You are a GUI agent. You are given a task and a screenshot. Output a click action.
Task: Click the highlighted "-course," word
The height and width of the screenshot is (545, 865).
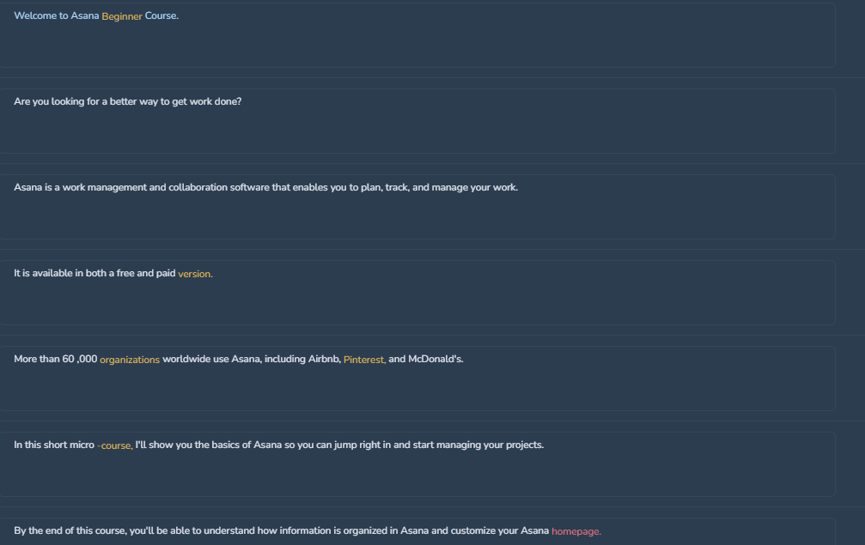point(115,445)
